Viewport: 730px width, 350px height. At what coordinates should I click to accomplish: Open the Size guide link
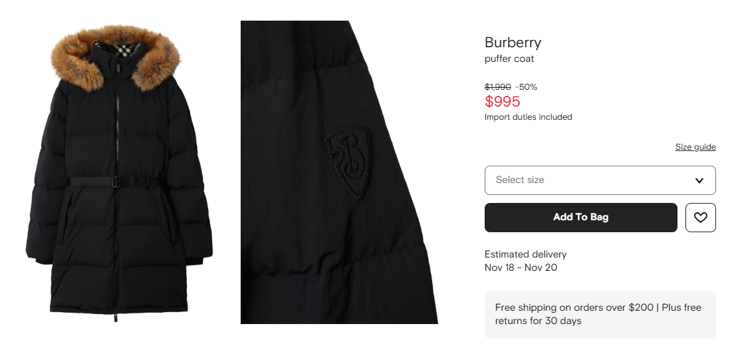pos(695,147)
